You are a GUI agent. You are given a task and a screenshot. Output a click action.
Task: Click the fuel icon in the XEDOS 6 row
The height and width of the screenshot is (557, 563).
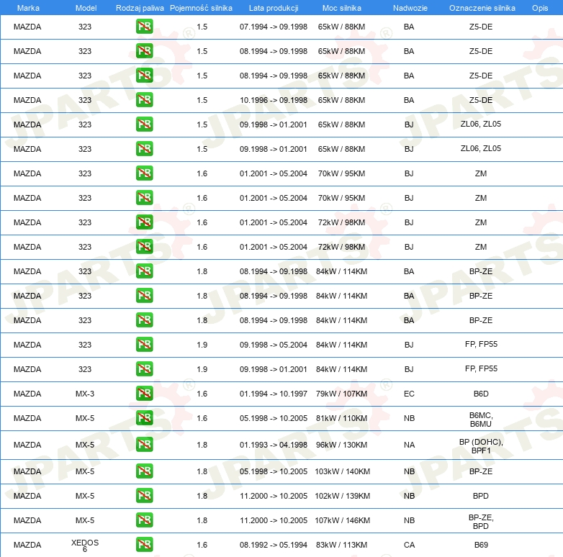[x=144, y=545]
